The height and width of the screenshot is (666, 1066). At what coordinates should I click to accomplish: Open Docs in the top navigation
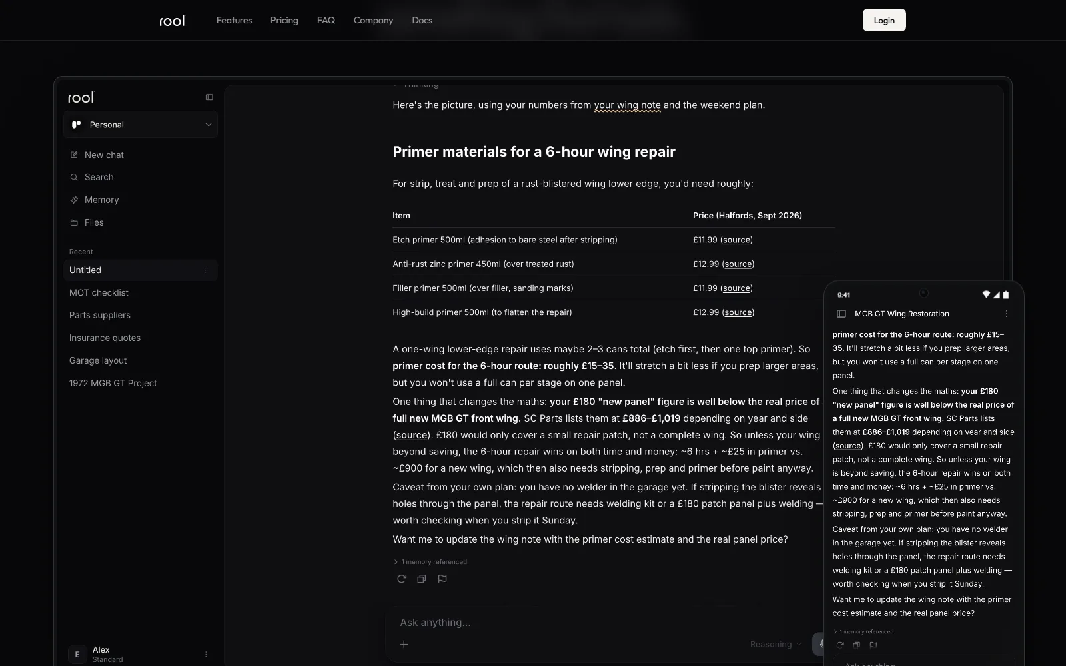pos(422,21)
